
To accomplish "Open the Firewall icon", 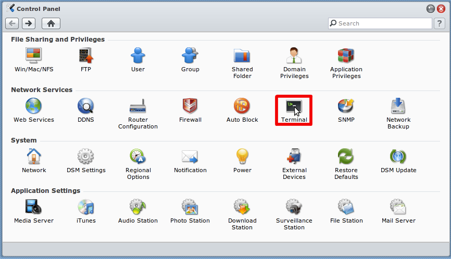I will tap(190, 107).
